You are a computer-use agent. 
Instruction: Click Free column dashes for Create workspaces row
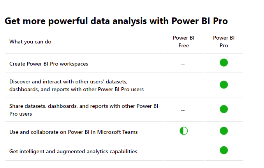point(183,64)
